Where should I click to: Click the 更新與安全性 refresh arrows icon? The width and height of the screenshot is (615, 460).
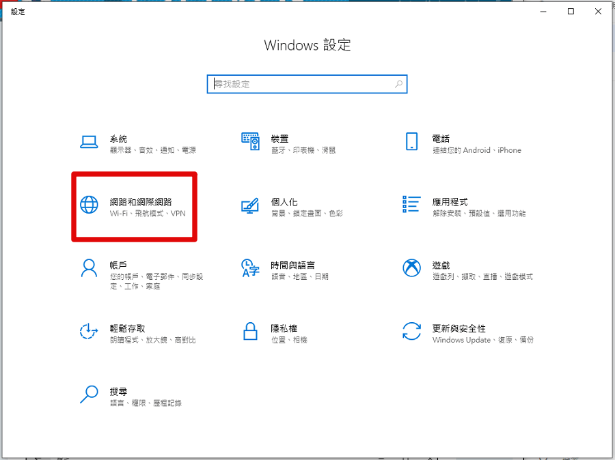tap(411, 332)
